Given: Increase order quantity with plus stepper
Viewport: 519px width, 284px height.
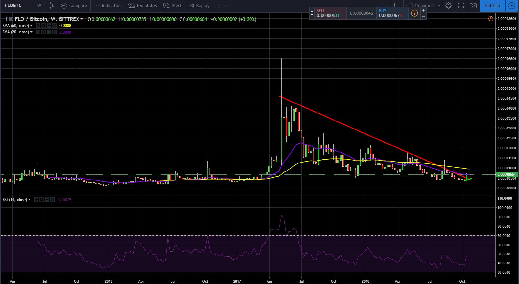Looking at the screenshot, I should pyautogui.click(x=424, y=10).
